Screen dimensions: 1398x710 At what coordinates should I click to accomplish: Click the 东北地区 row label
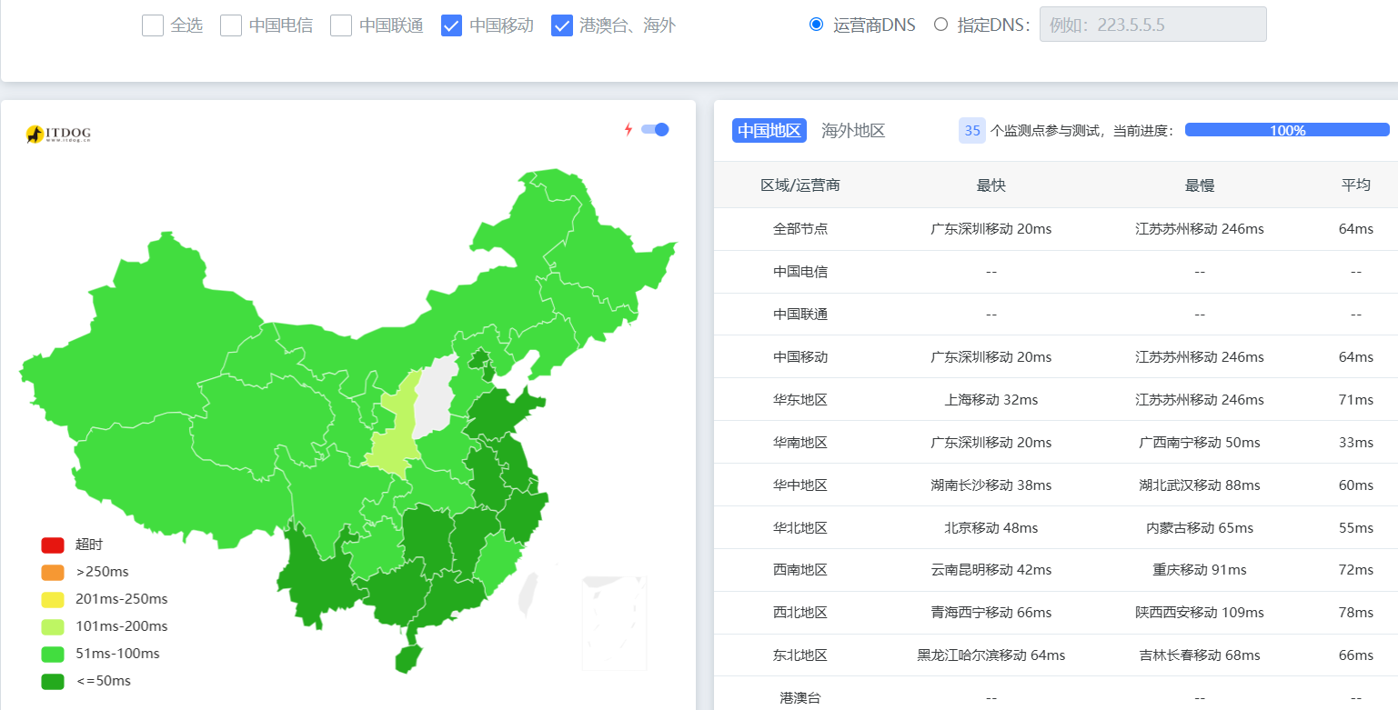pos(800,655)
